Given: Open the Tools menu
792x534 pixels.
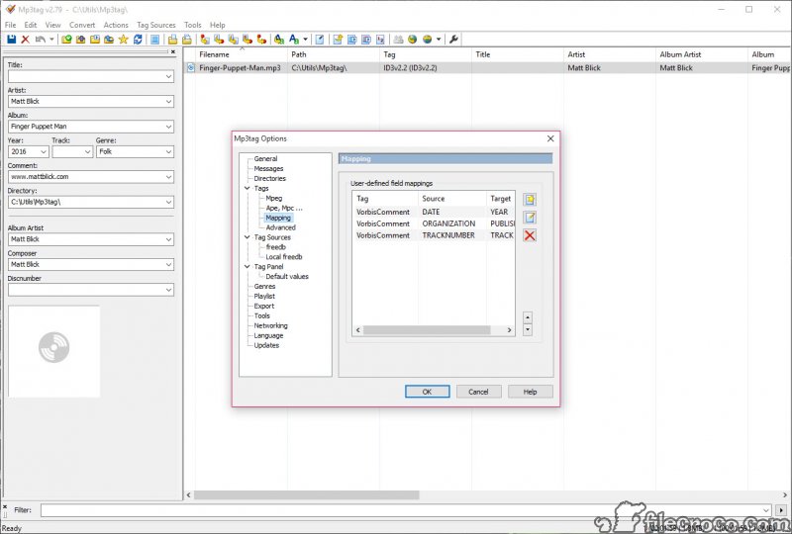Looking at the screenshot, I should coord(192,25).
